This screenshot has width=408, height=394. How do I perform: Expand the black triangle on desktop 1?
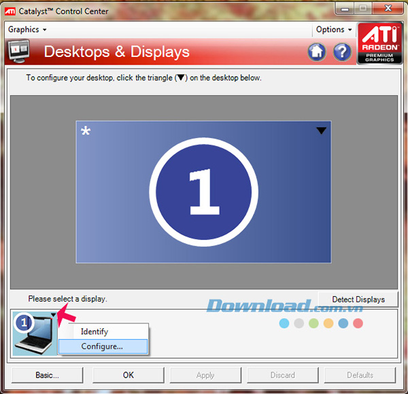pyautogui.click(x=322, y=130)
